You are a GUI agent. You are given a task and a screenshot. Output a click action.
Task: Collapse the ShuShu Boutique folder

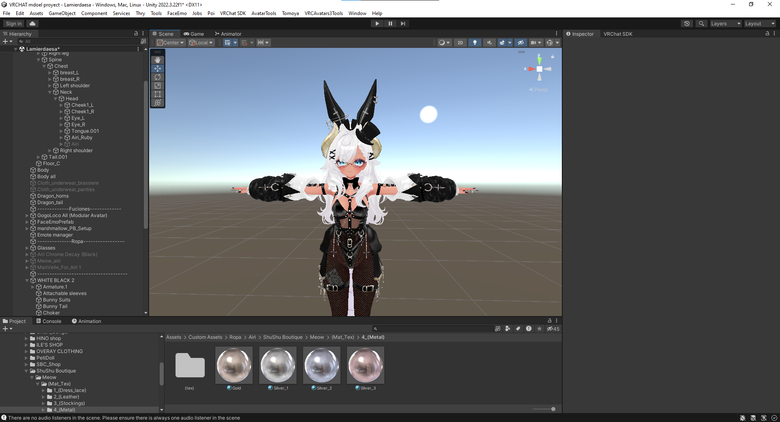(26, 371)
